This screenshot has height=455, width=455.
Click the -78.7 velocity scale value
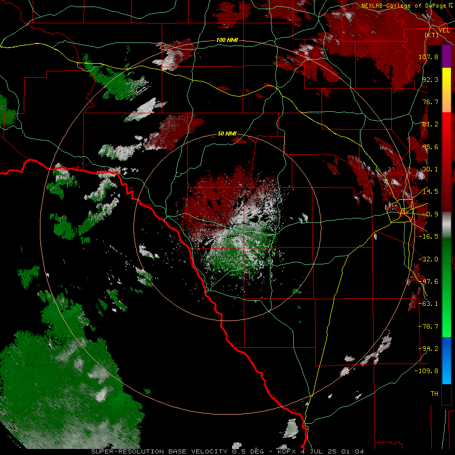428,327
